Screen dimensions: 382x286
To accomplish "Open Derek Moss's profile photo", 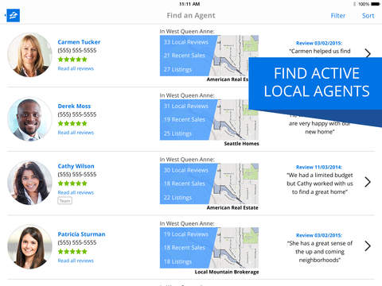I will (29, 119).
